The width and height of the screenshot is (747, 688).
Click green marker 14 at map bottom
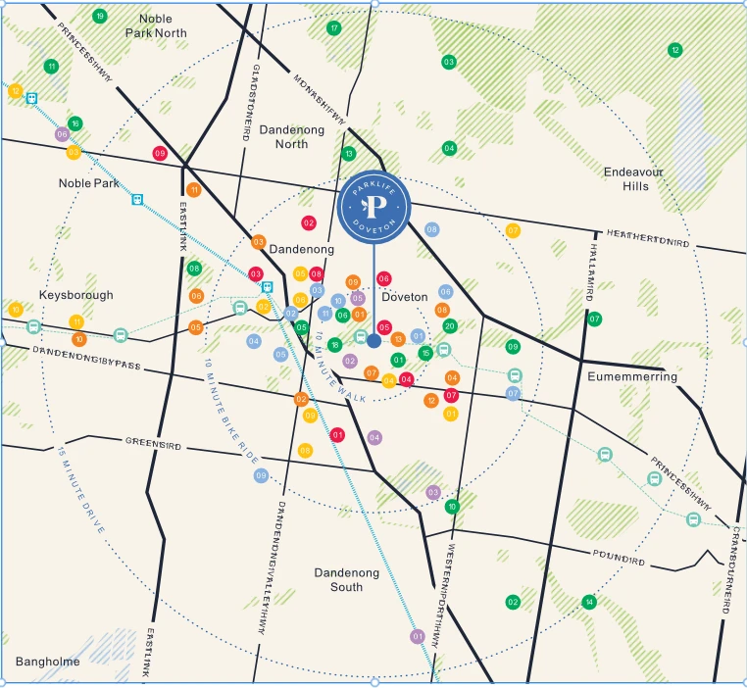(x=588, y=602)
